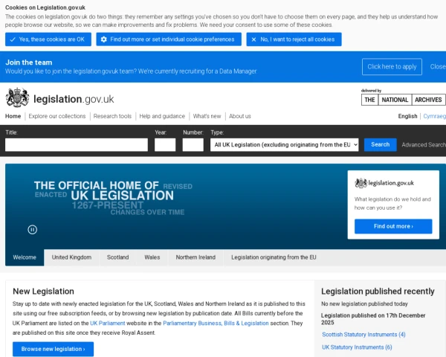Open Parliamentary Business, Bills & Legislation link
Image resolution: width=446 pixels, height=357 pixels.
(x=216, y=323)
